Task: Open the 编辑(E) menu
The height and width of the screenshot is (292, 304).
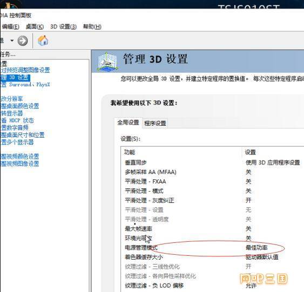Action: click(10, 26)
